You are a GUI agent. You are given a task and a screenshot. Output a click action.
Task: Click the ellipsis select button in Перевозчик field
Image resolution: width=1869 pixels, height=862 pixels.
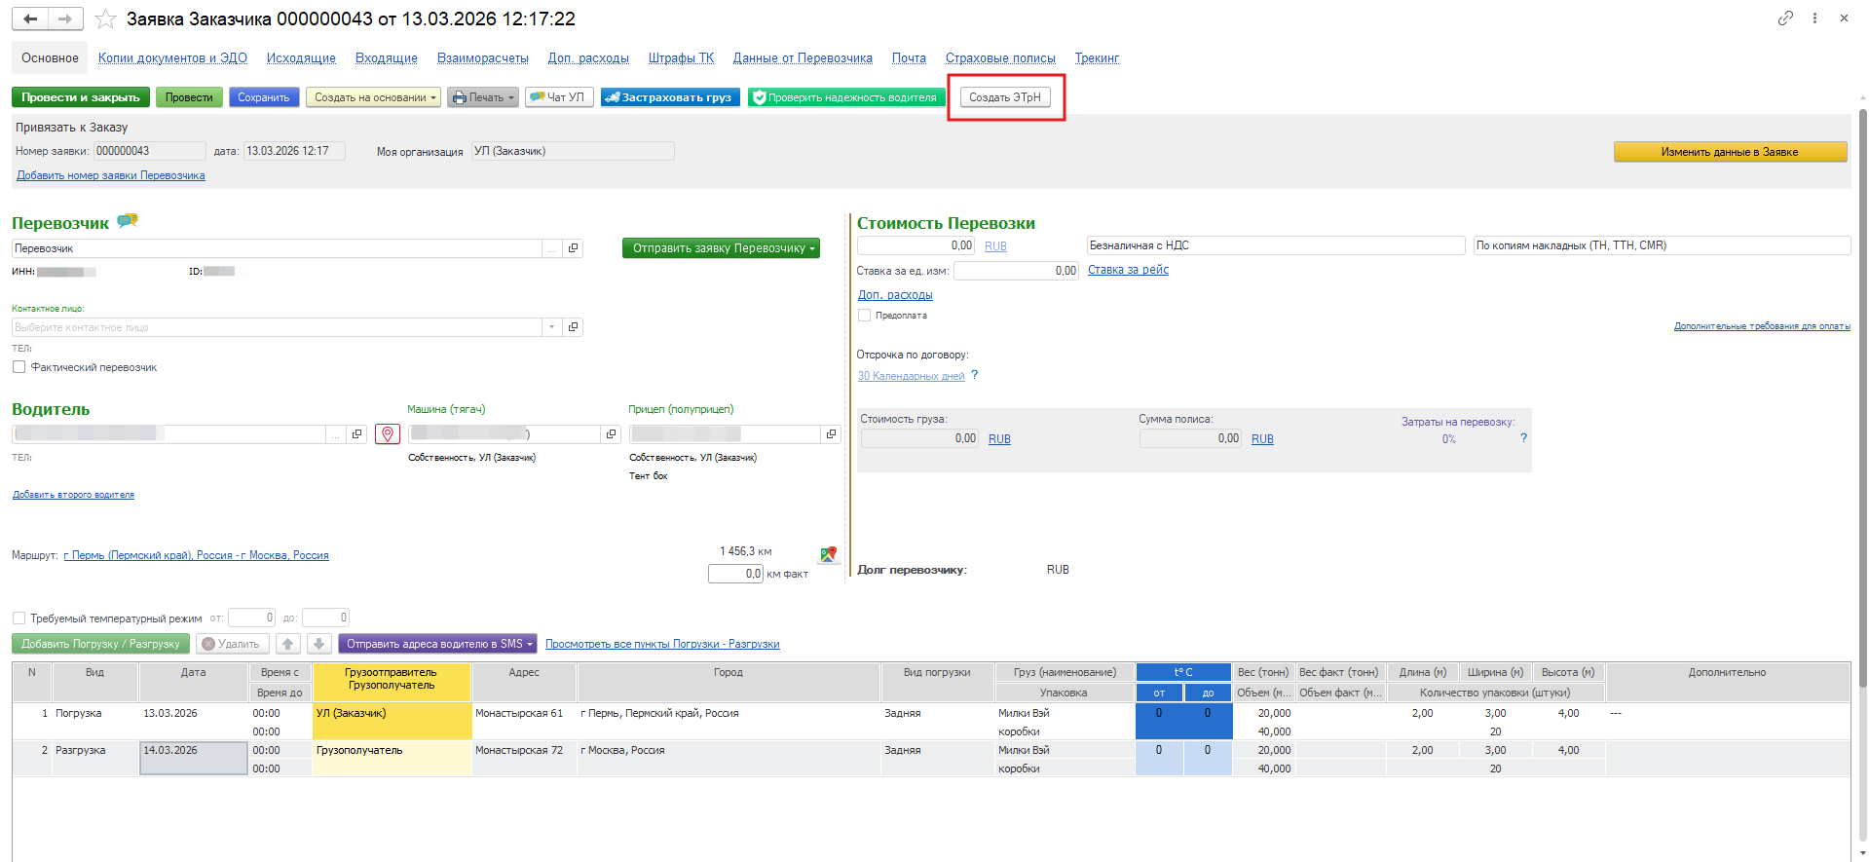(552, 248)
